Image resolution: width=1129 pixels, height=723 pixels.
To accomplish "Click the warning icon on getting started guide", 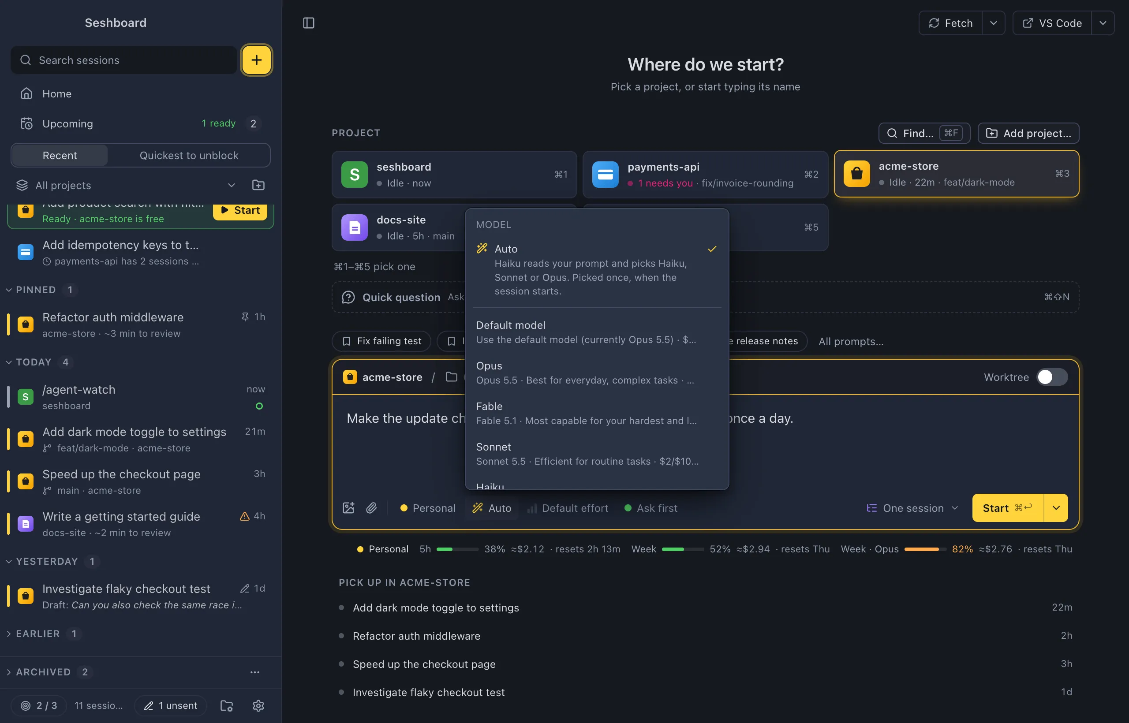I will 245,516.
